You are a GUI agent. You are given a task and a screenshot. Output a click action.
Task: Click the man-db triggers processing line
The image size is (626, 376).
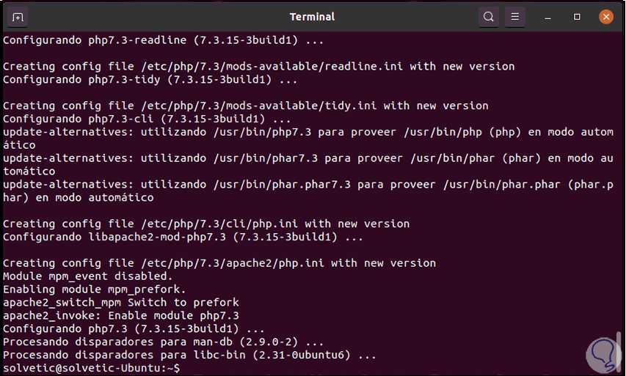point(163,342)
